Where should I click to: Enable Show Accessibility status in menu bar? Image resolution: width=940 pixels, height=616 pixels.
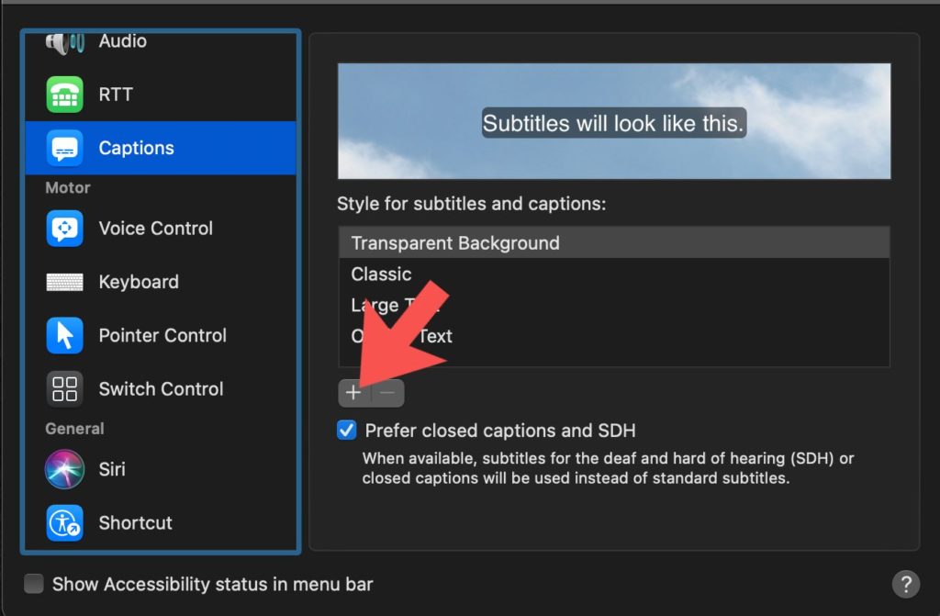click(34, 584)
